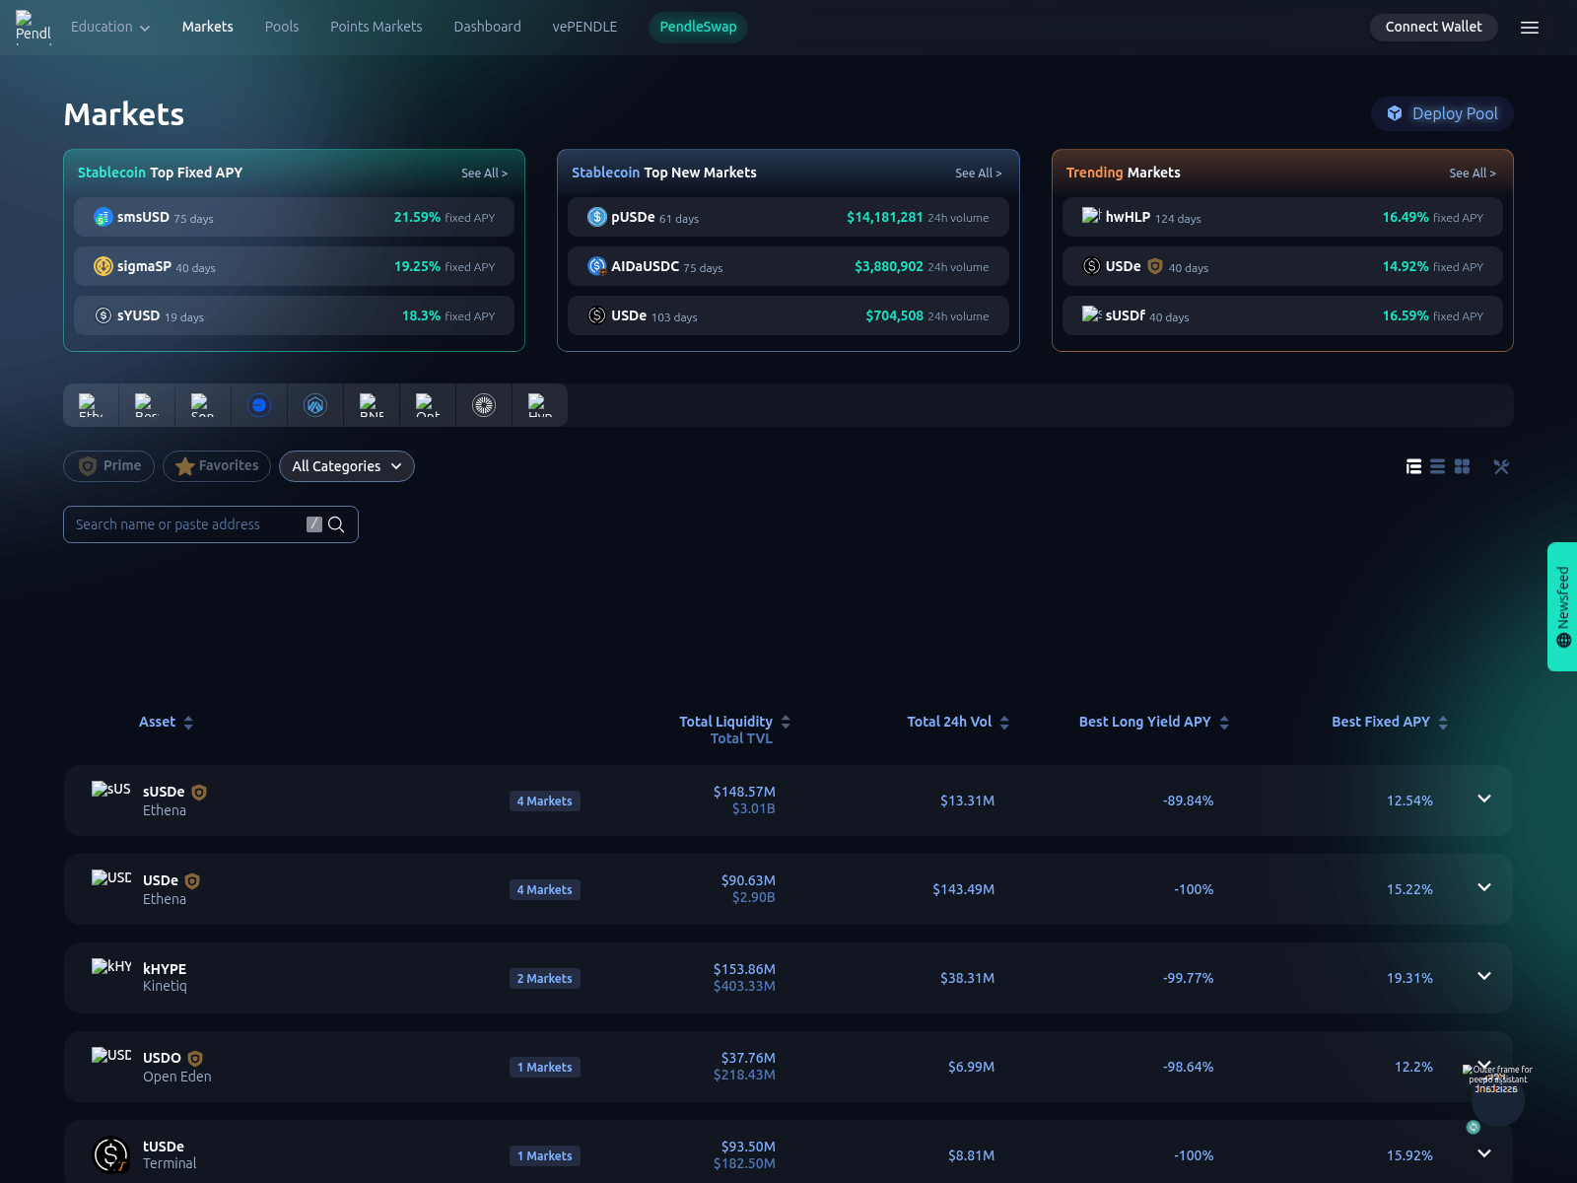Open the All Categories dropdown
Viewport: 1577px width, 1183px height.
347,466
